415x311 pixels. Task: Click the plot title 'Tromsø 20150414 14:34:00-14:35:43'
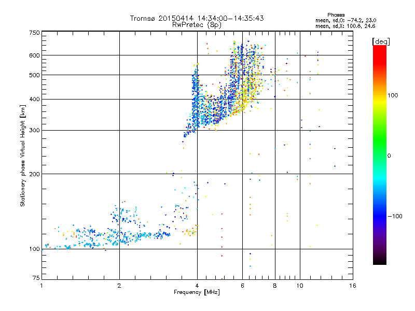[197, 18]
